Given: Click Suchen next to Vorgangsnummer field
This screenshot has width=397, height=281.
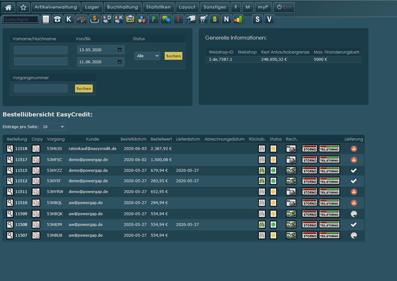Looking at the screenshot, I should pyautogui.click(x=84, y=89).
